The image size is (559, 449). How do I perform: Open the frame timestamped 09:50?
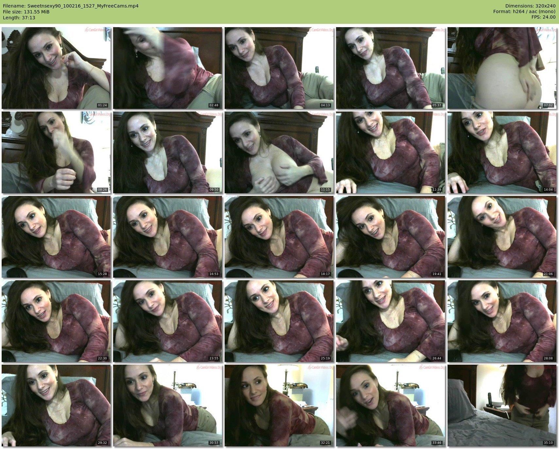coord(167,152)
